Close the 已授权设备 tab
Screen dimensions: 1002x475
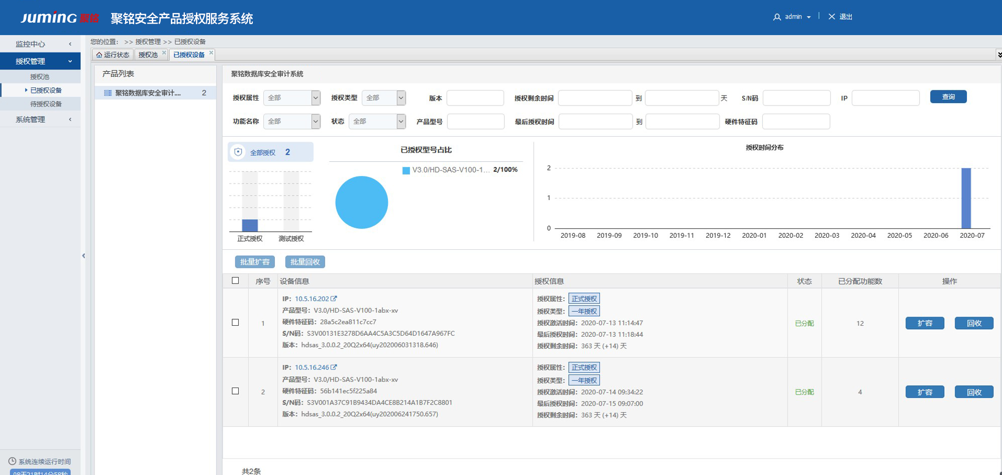pos(211,52)
